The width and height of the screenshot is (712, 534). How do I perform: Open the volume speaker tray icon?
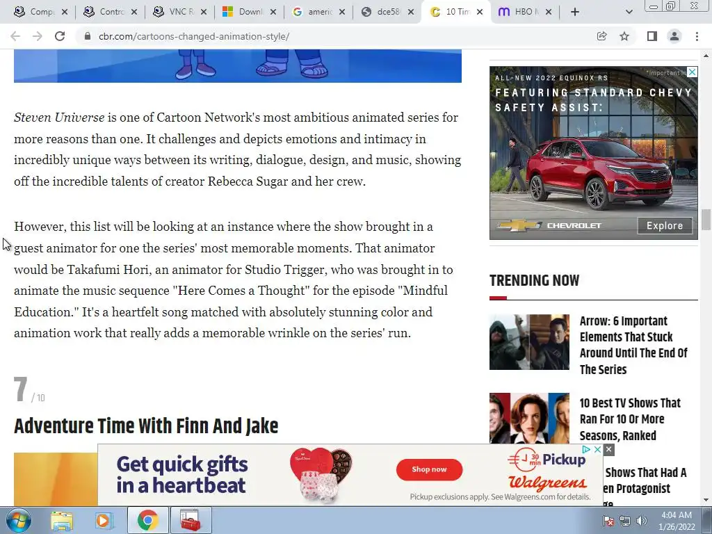coord(642,521)
